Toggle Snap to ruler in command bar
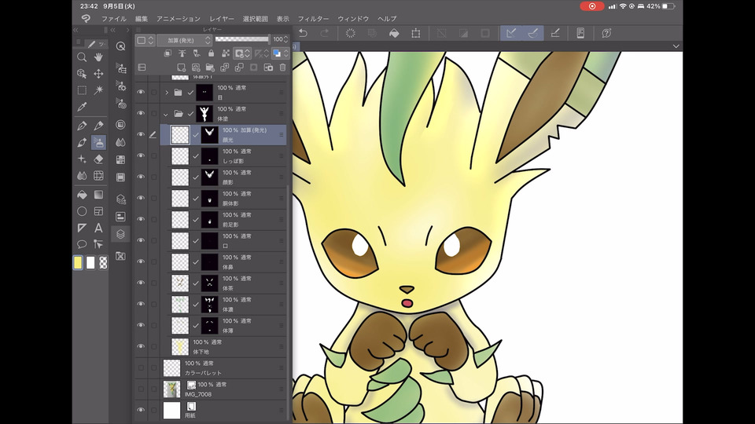The image size is (755, 424). point(511,33)
